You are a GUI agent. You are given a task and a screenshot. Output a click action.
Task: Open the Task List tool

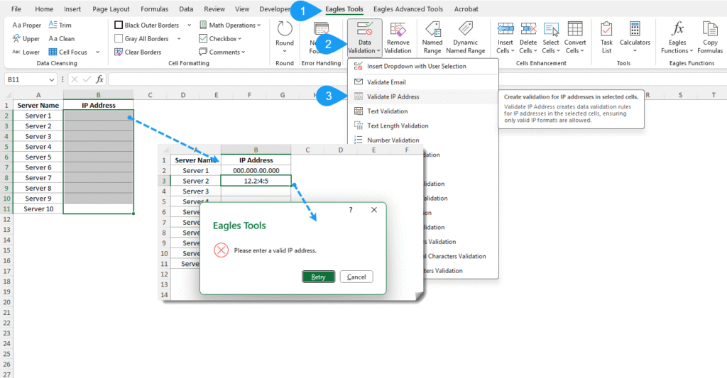click(606, 38)
